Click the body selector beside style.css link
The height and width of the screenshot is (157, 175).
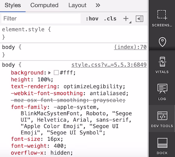[9, 65]
